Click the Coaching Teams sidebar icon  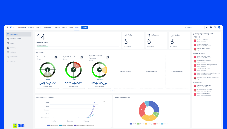point(8,39)
